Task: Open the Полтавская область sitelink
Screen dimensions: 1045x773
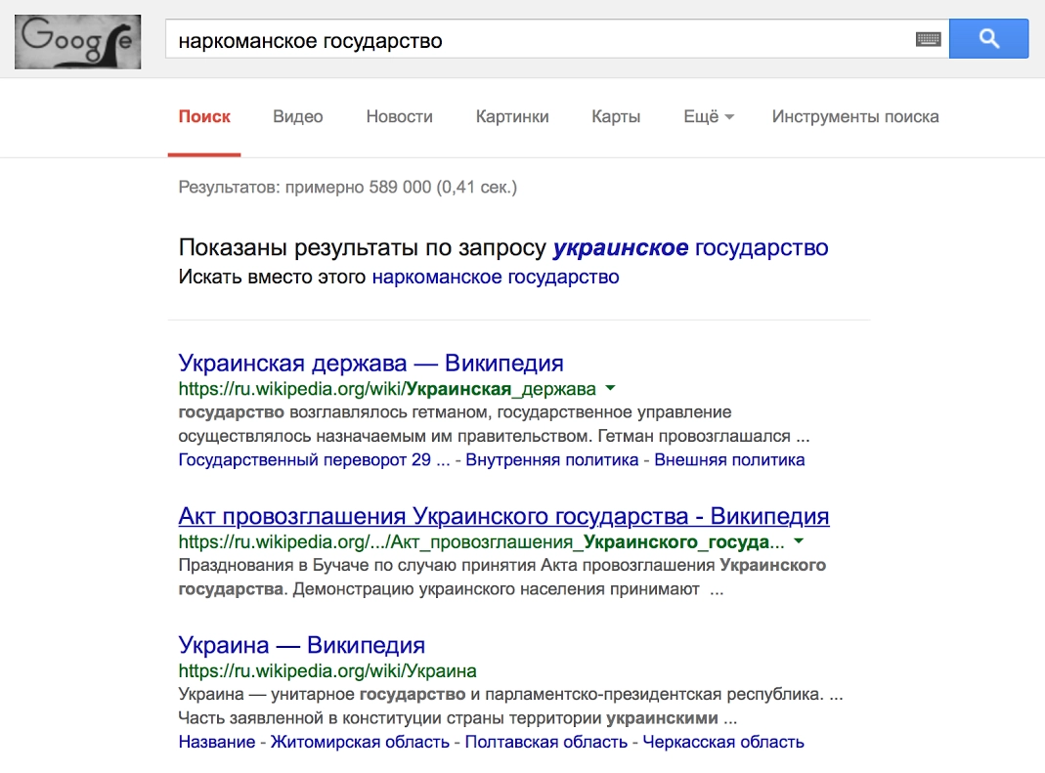Action: coord(545,742)
